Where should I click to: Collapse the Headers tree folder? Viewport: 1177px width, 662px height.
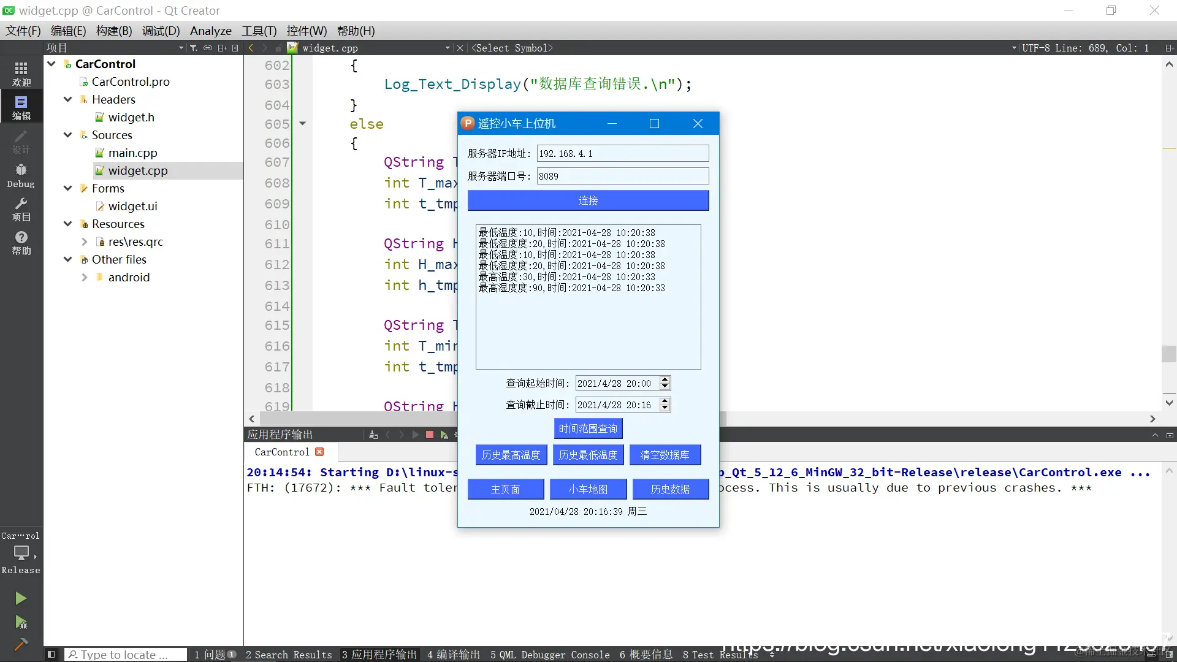(x=67, y=99)
